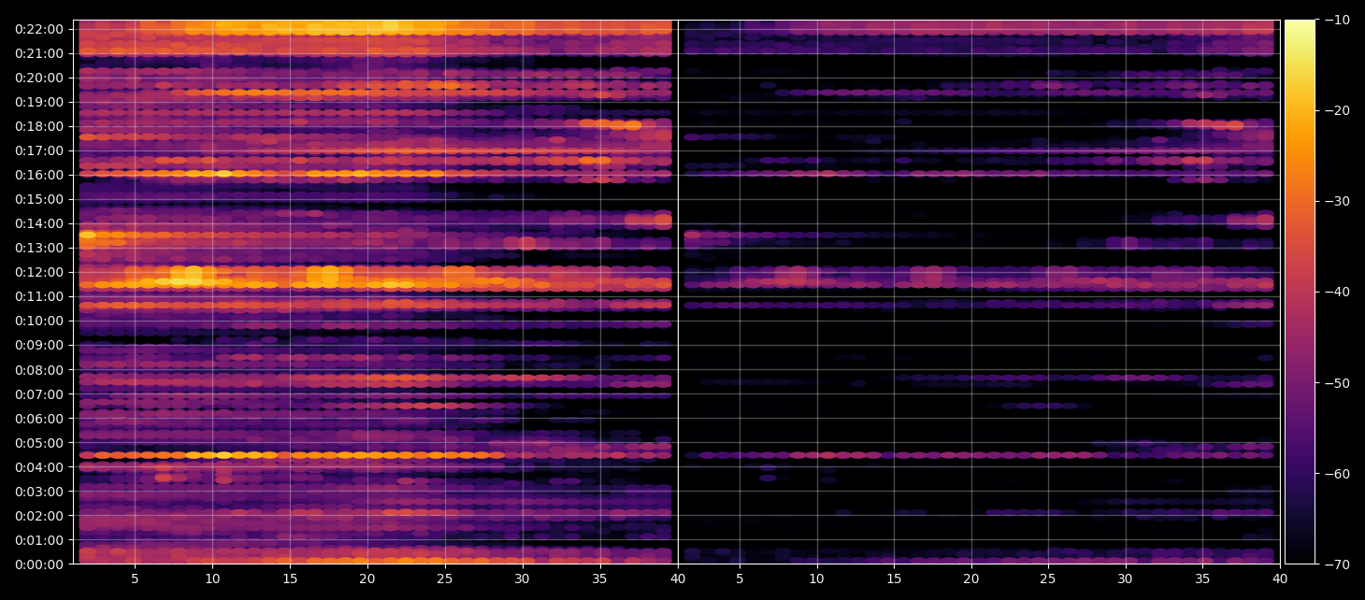This screenshot has height=600, width=1365.
Task: Select the 0:10:00 tick label
Action: click(39, 321)
